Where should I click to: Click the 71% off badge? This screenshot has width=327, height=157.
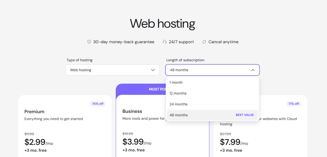(x=294, y=104)
